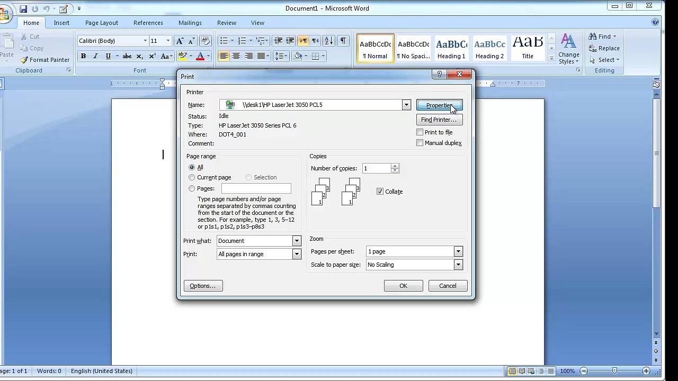The width and height of the screenshot is (678, 381).
Task: Select the Heading 1 style thumbnail
Action: (451, 48)
